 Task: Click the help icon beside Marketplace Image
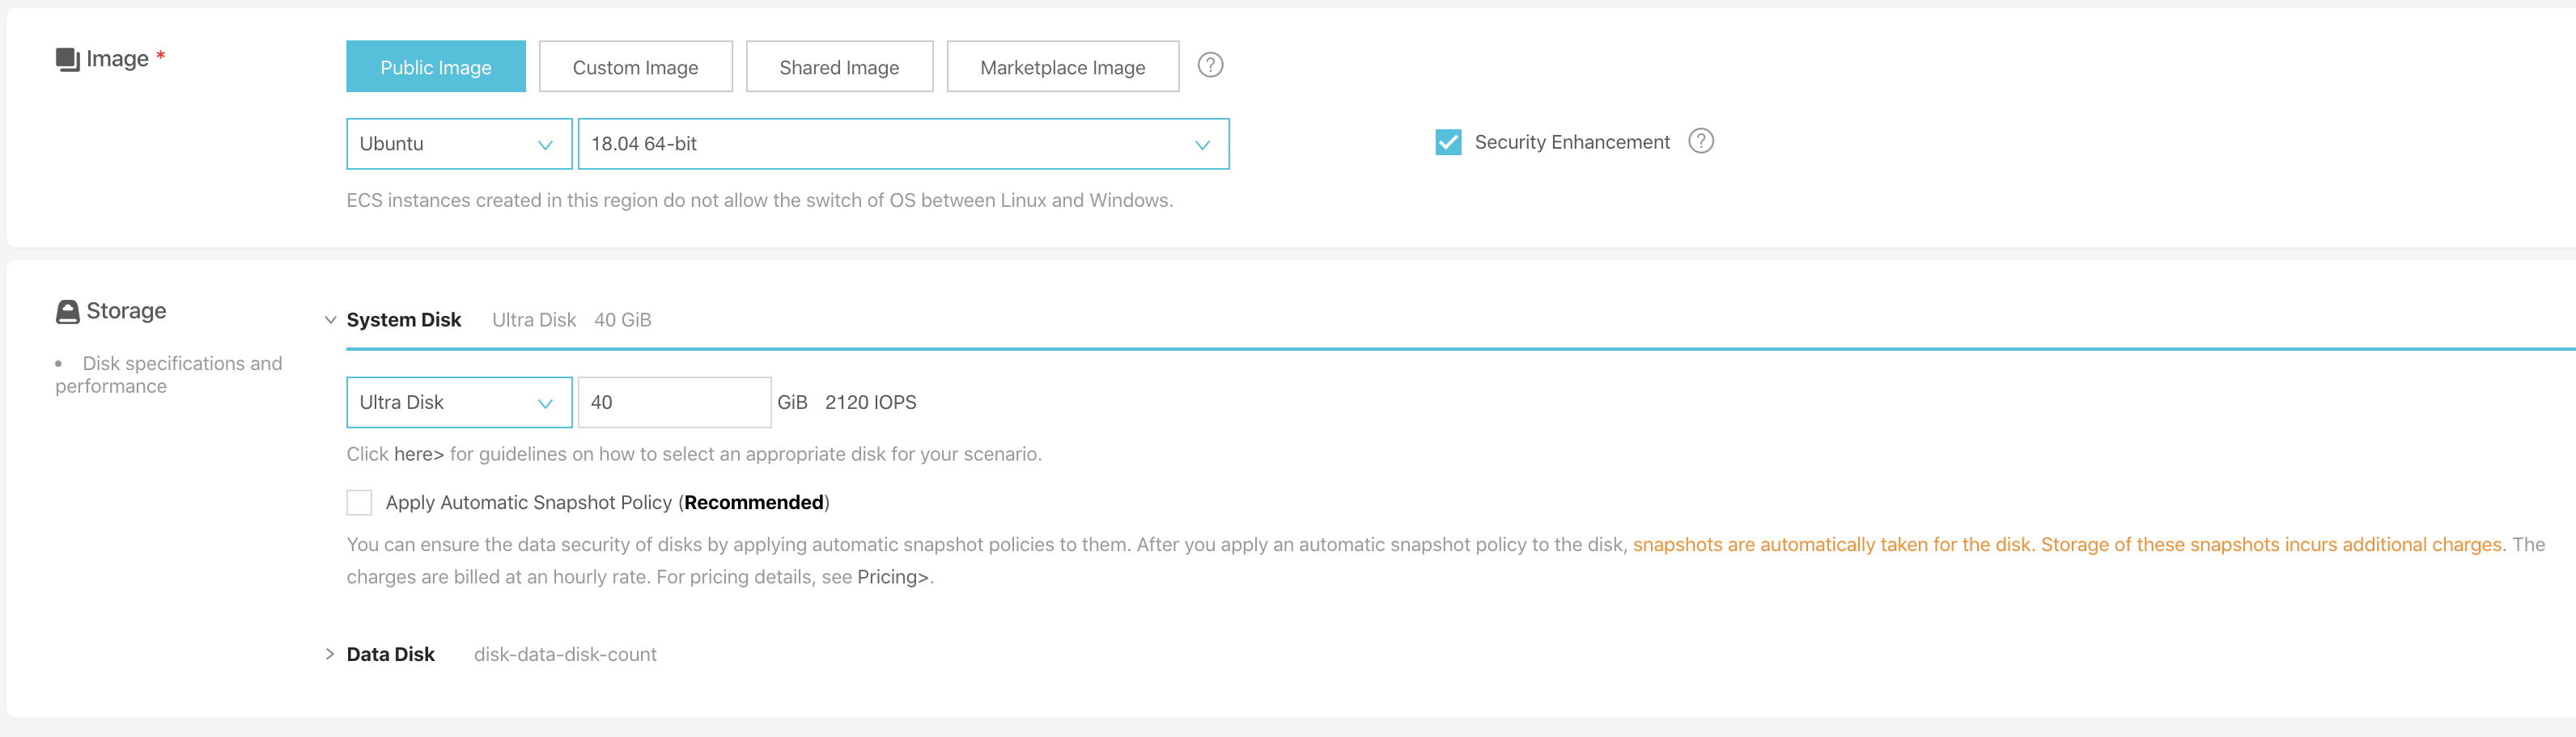pyautogui.click(x=1210, y=66)
